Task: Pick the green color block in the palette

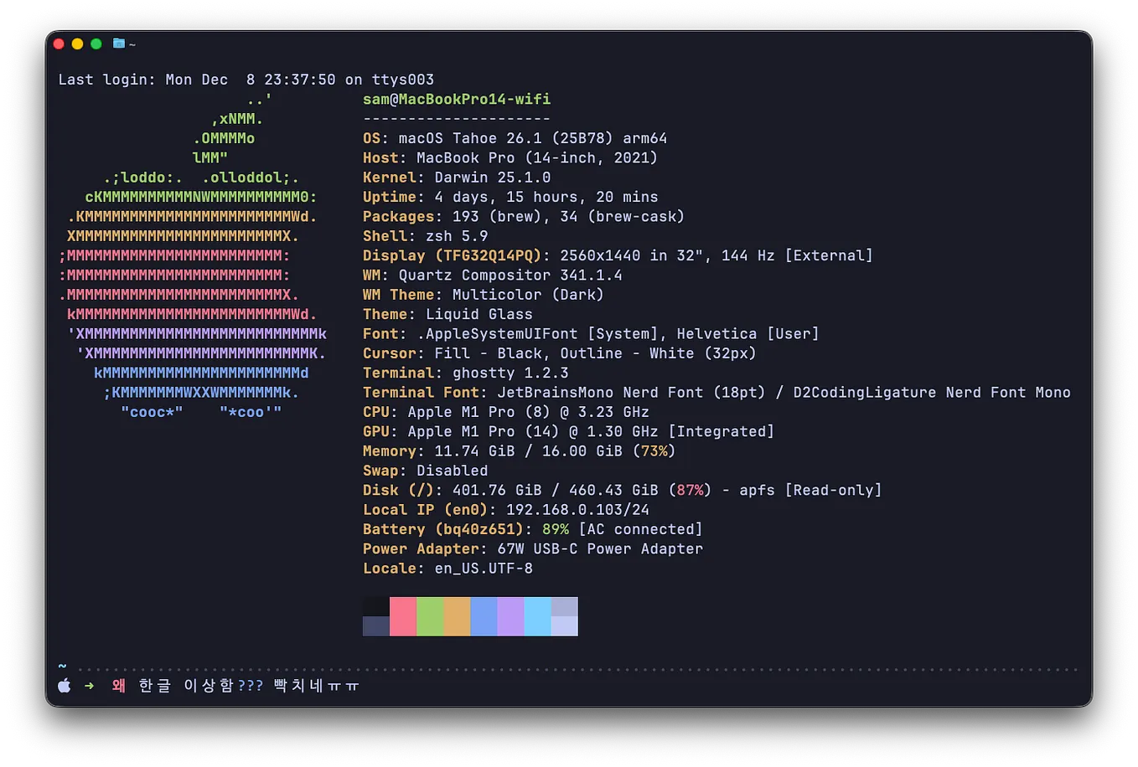Action: 430,616
